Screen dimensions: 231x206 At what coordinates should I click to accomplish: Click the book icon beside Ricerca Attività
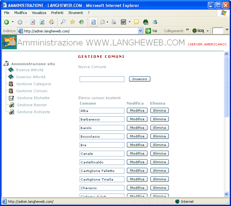pyautogui.click(x=11, y=70)
